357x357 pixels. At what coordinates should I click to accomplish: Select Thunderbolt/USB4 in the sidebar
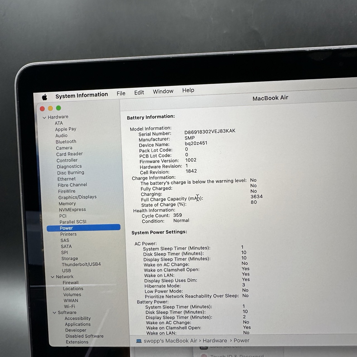tap(81, 264)
